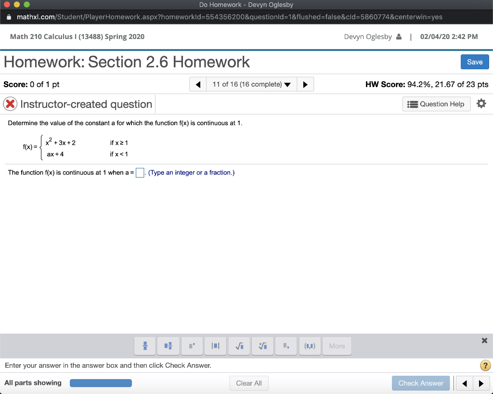Close the math palette toolbar
Screen dimensions: 493x394
[x=484, y=341]
